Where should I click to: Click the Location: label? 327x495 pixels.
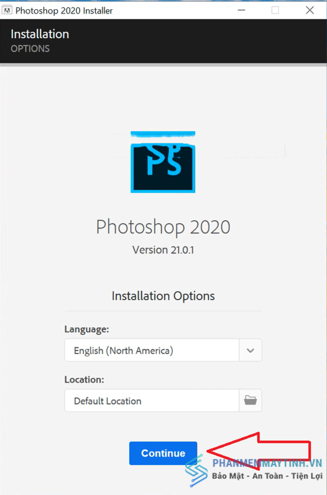pyautogui.click(x=84, y=379)
